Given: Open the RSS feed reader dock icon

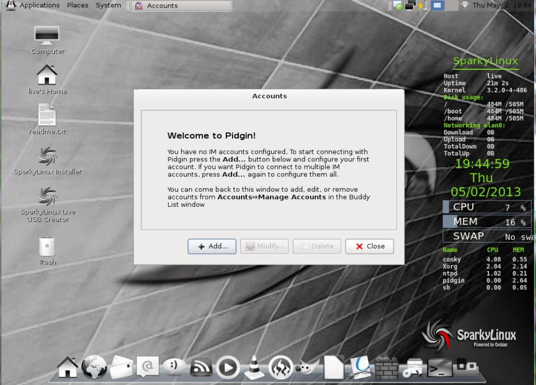Looking at the screenshot, I should tap(201, 368).
